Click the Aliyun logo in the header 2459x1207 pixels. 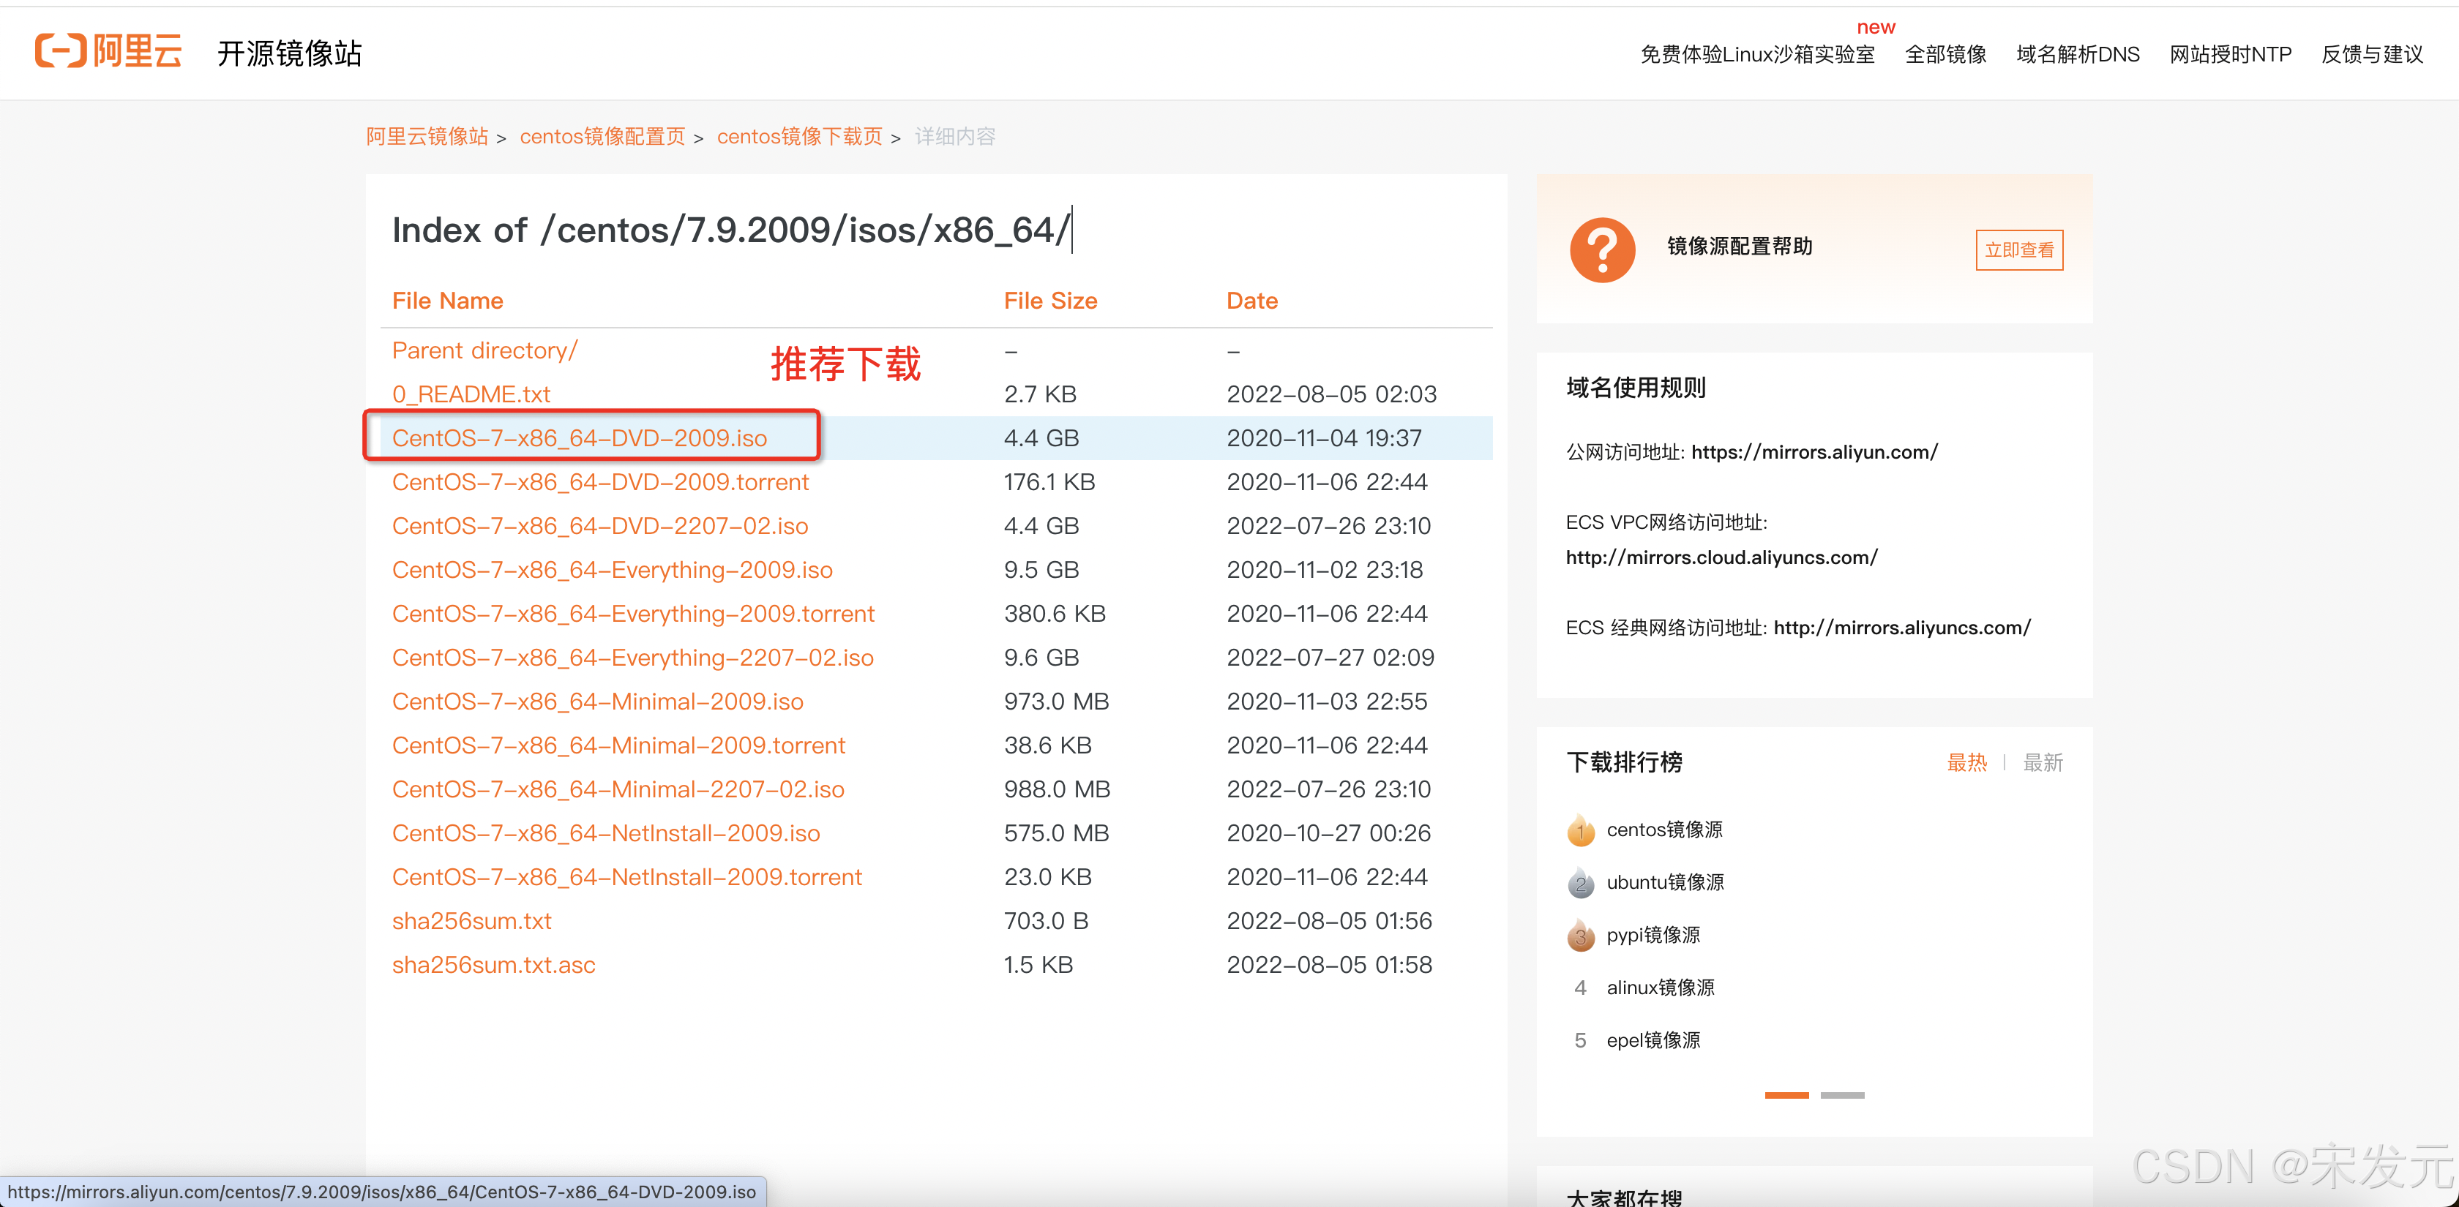(108, 50)
